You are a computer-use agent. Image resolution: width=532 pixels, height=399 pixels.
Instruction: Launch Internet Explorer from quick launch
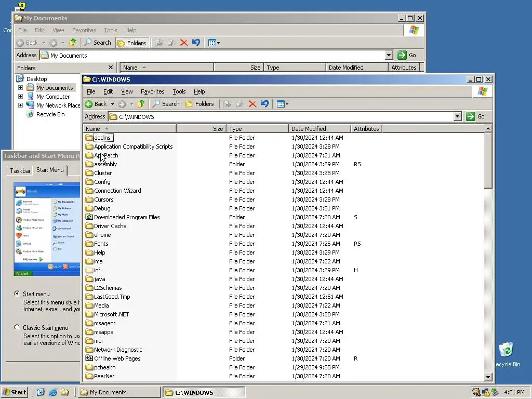(x=53, y=392)
